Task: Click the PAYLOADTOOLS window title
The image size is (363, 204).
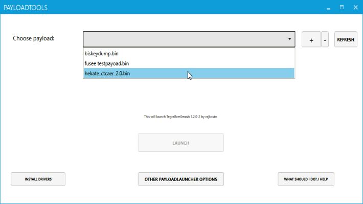Action: [x=26, y=8]
